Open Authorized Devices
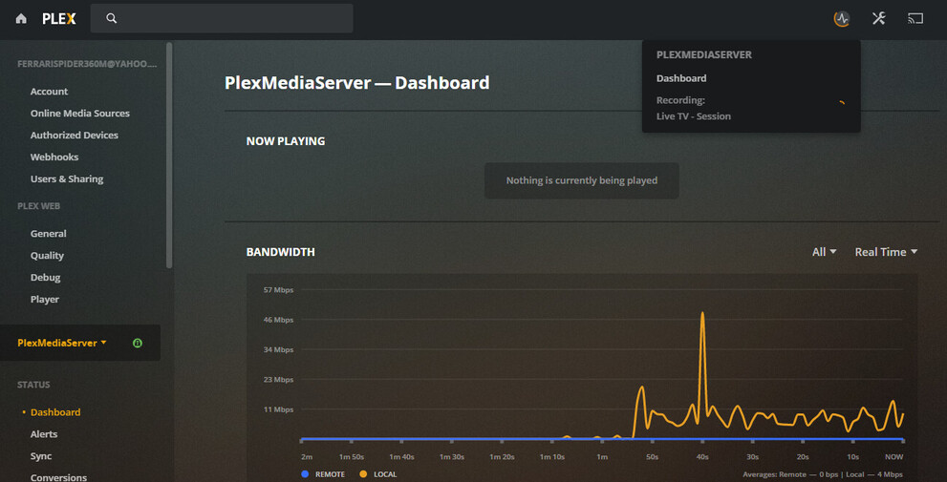Image resolution: width=947 pixels, height=482 pixels. (75, 136)
